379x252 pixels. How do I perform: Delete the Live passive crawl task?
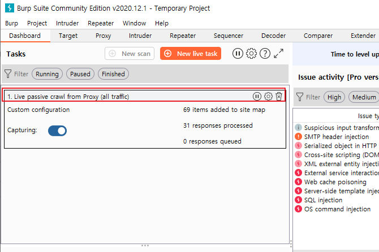tap(279, 96)
